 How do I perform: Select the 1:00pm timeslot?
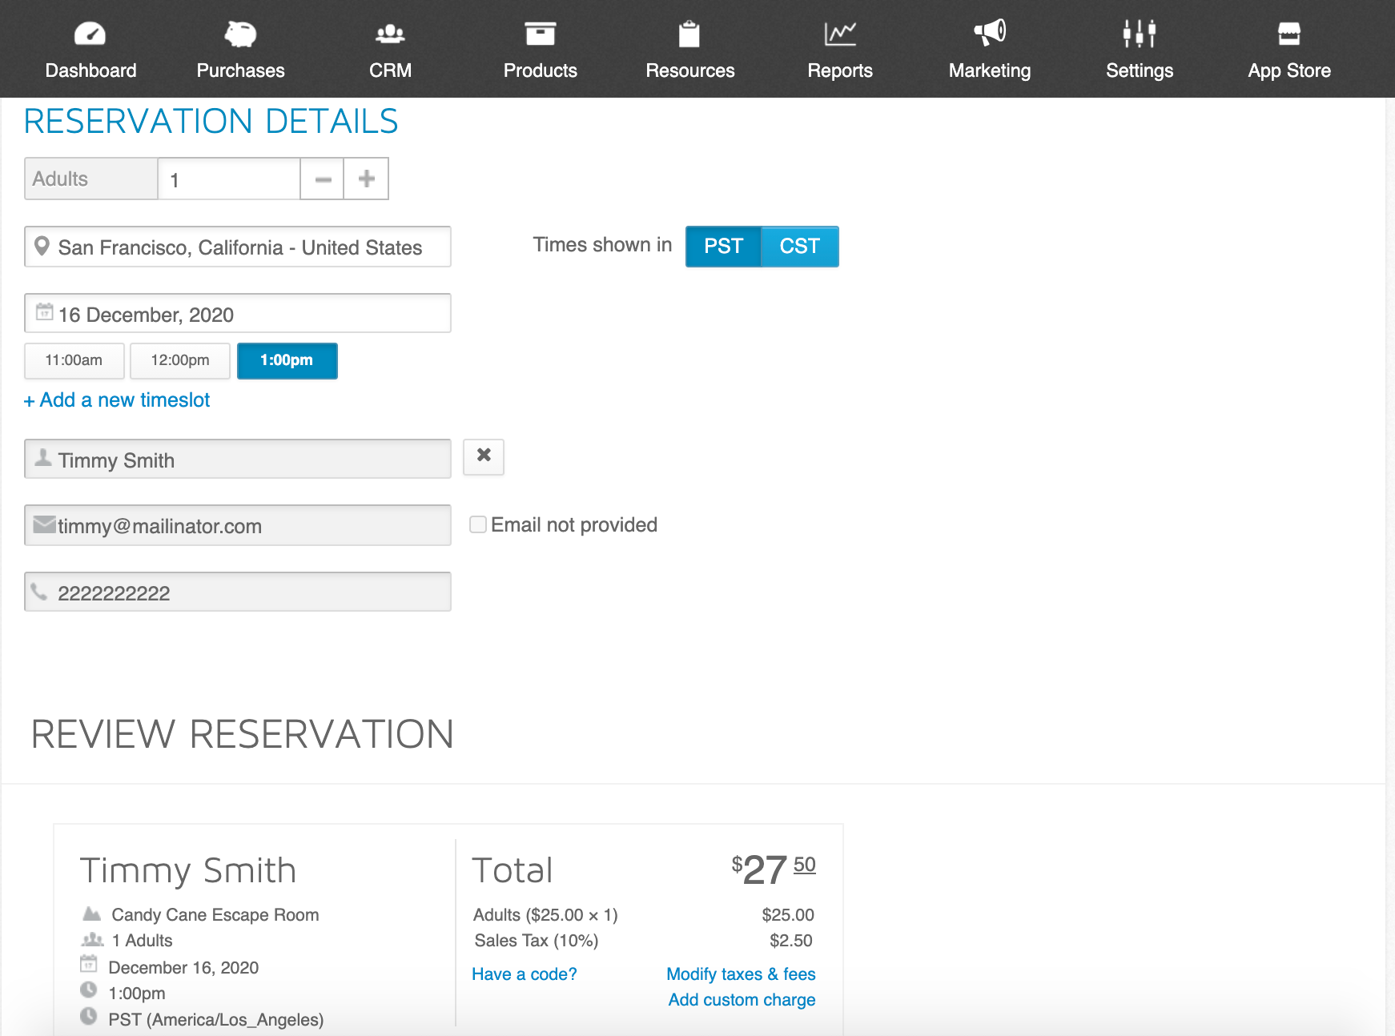(x=287, y=360)
